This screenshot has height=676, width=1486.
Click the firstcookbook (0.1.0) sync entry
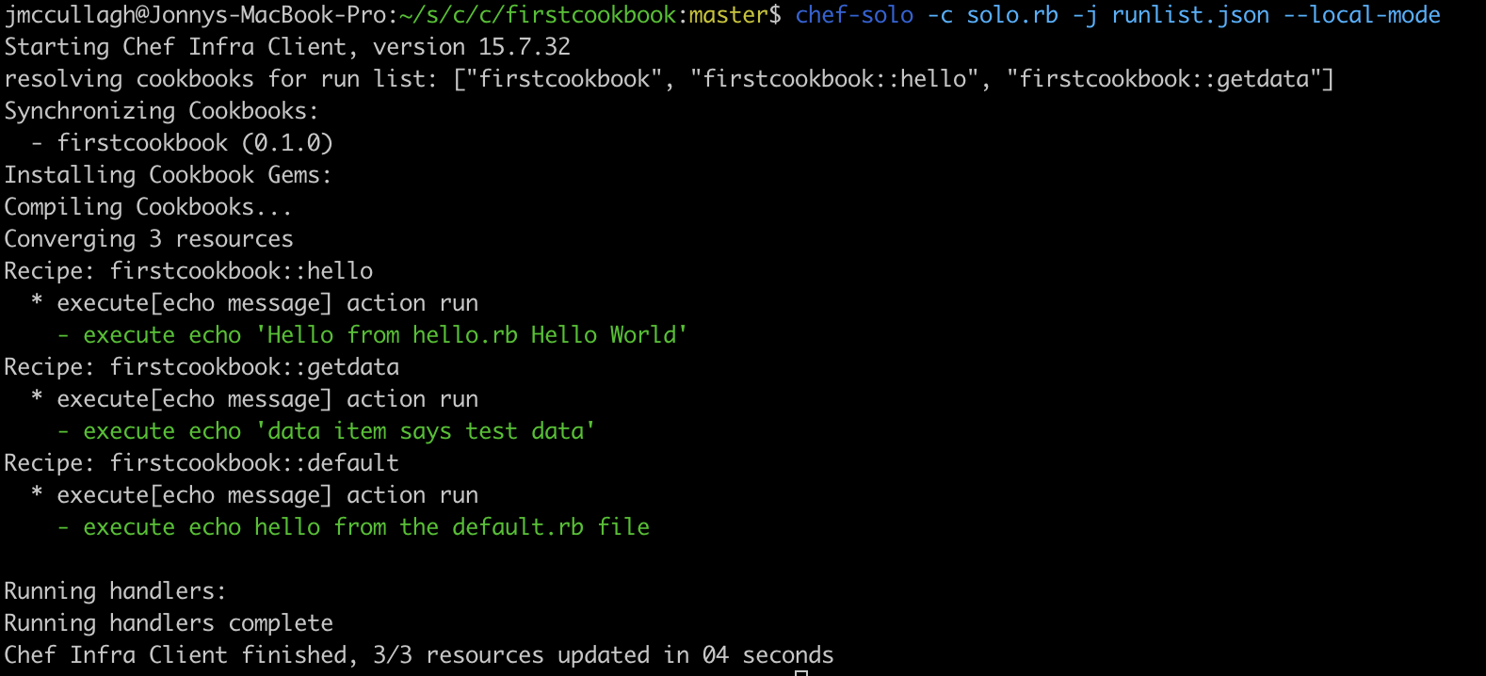195,143
